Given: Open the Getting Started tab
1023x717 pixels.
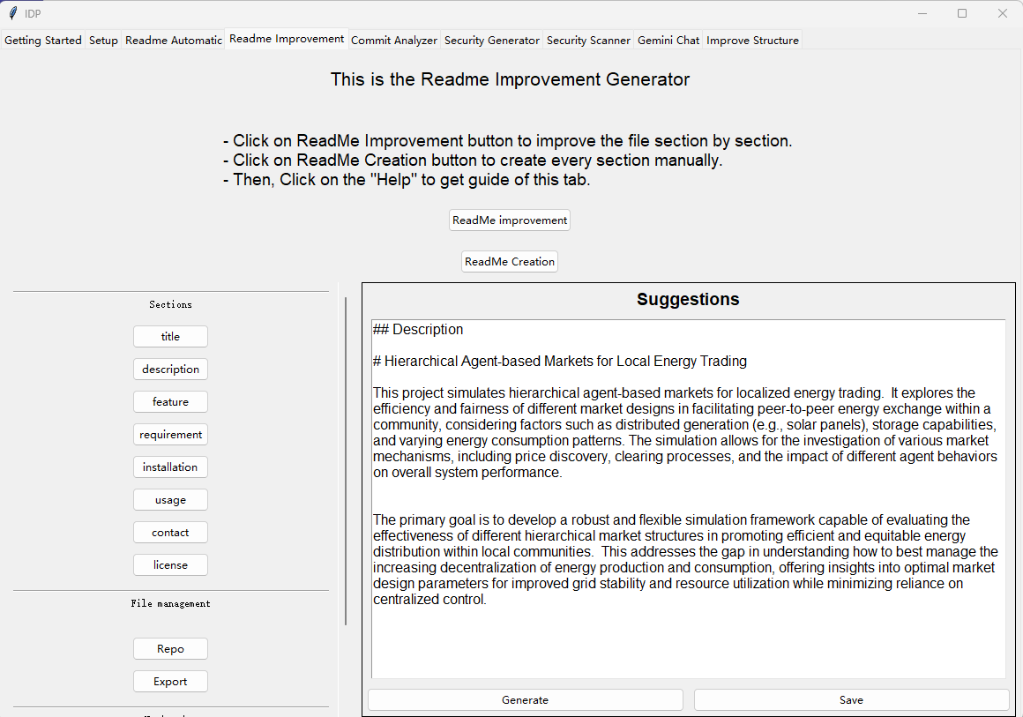Looking at the screenshot, I should (43, 41).
